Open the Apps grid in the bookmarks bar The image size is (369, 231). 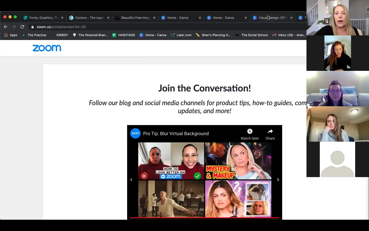[11, 35]
